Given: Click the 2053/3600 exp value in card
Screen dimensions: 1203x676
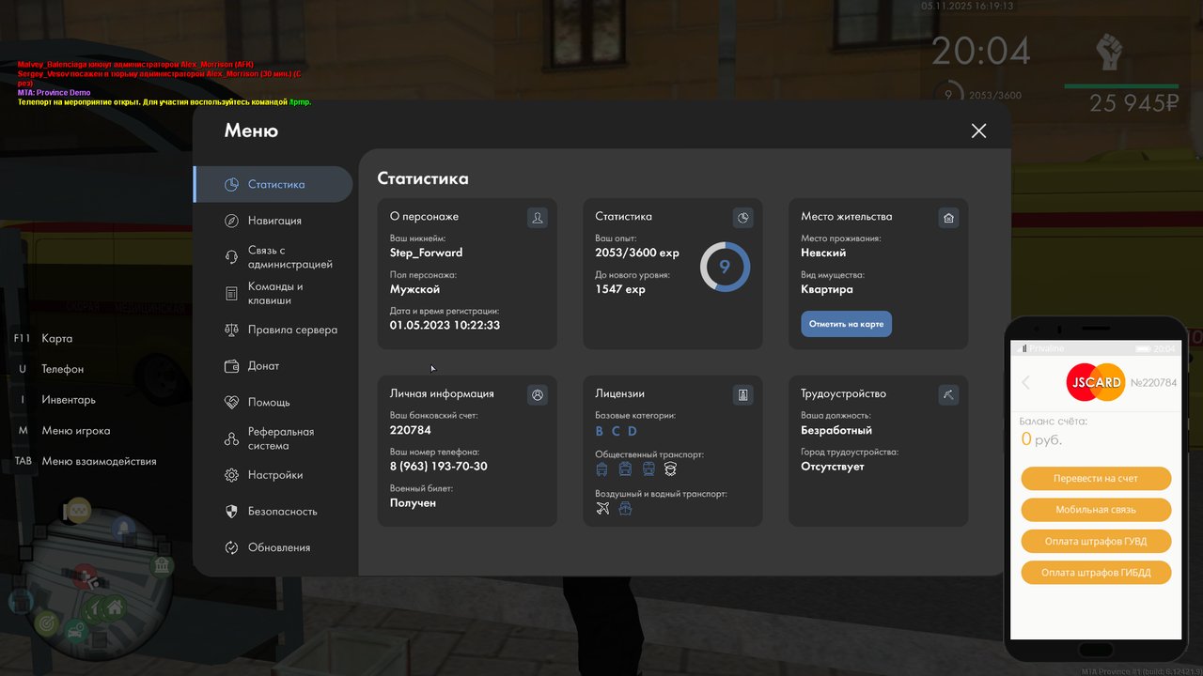Looking at the screenshot, I should point(637,253).
